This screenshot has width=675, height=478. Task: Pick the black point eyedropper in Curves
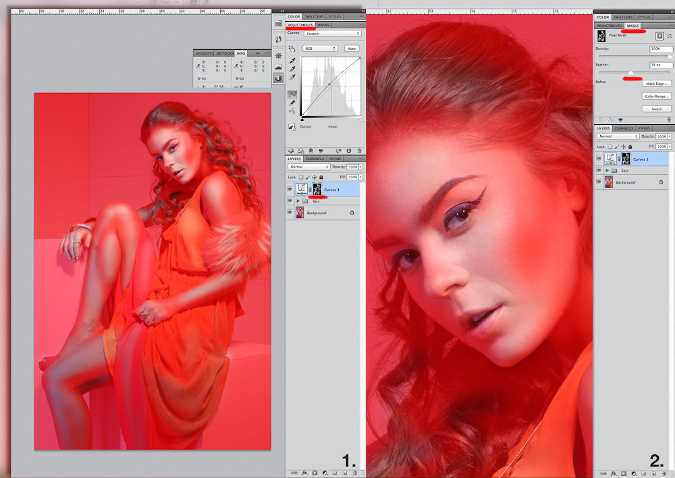(x=292, y=60)
